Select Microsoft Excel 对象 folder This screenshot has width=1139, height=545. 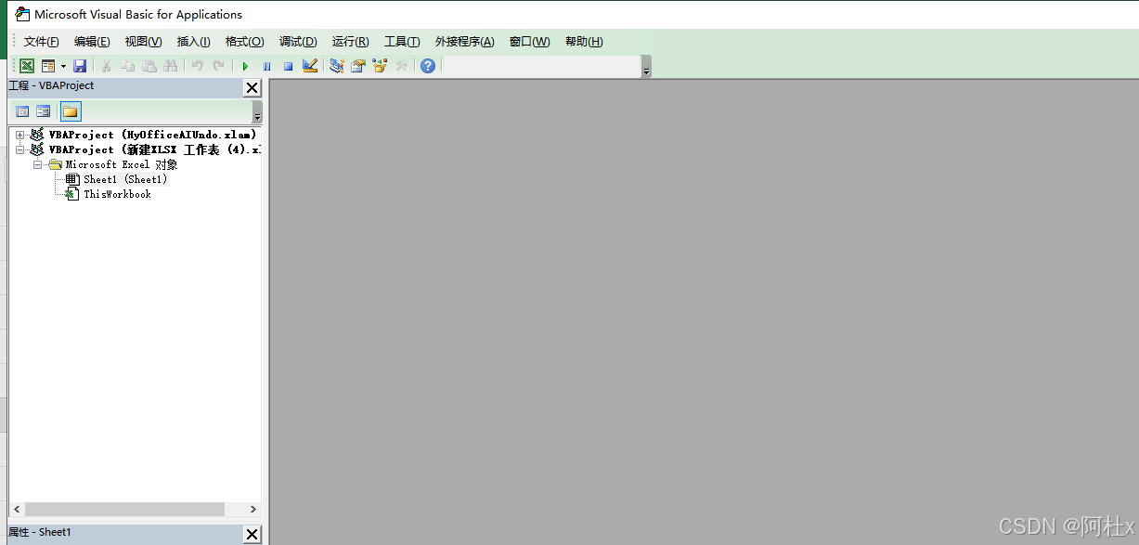tap(121, 164)
